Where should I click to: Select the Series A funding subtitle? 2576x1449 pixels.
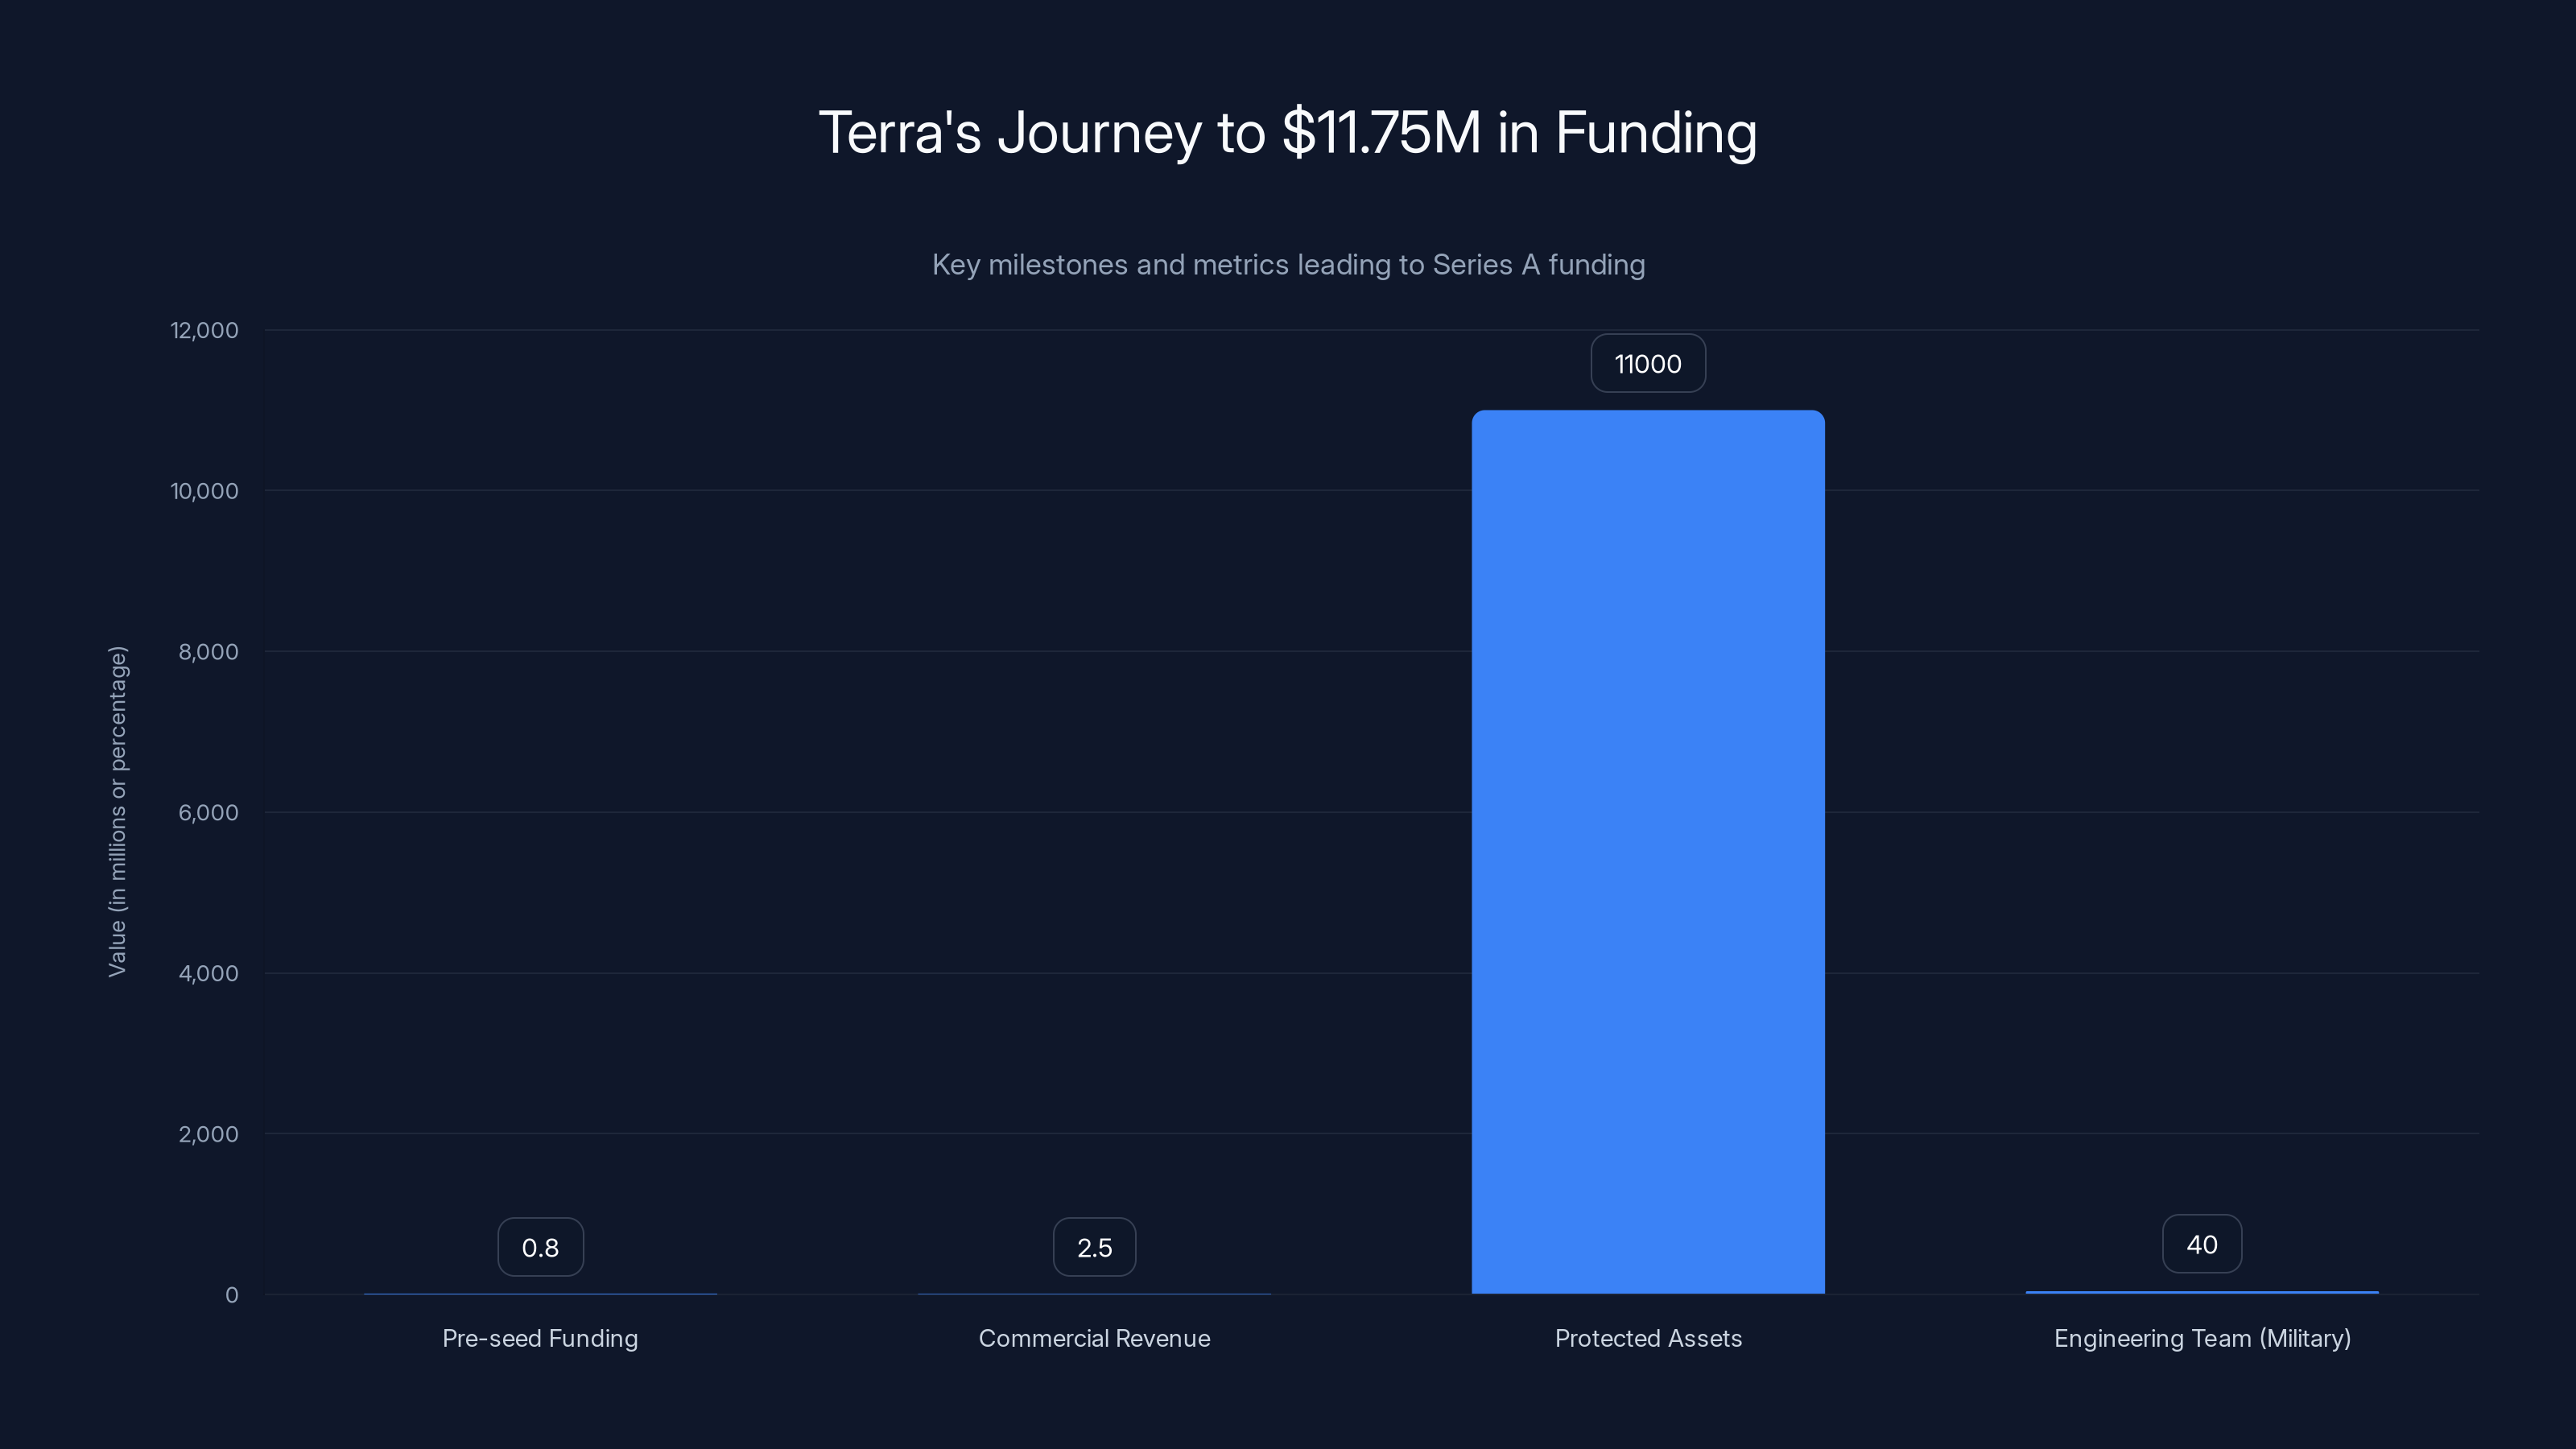pyautogui.click(x=1288, y=264)
